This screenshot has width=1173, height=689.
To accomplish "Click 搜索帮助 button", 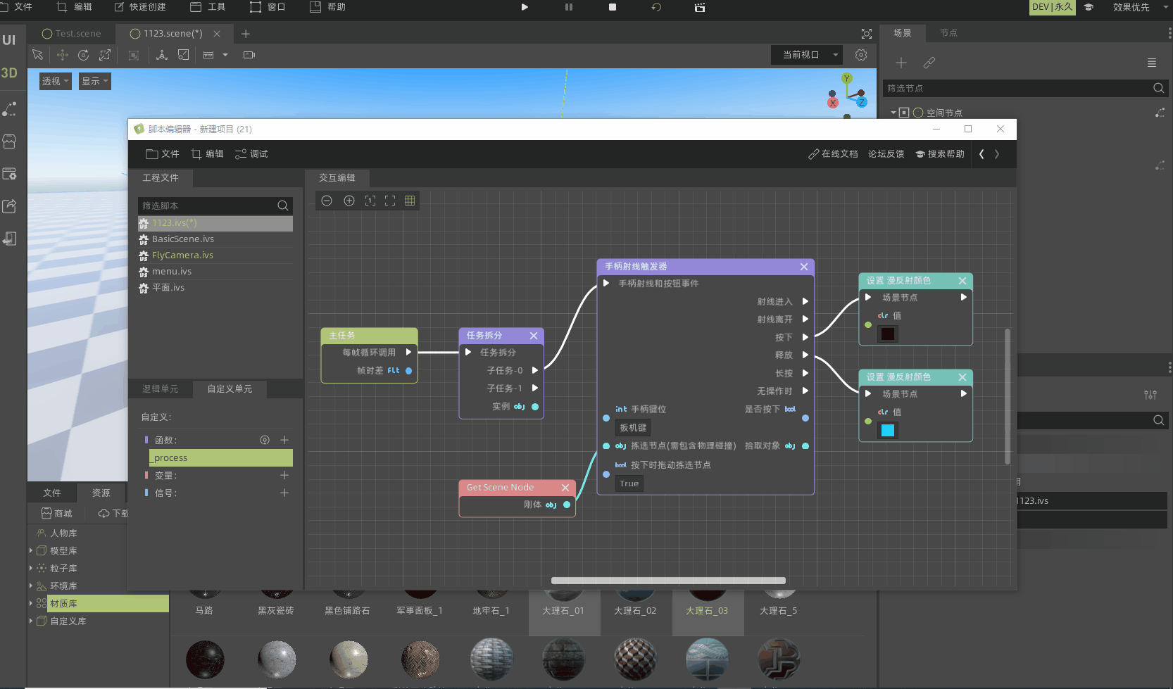I will [940, 154].
